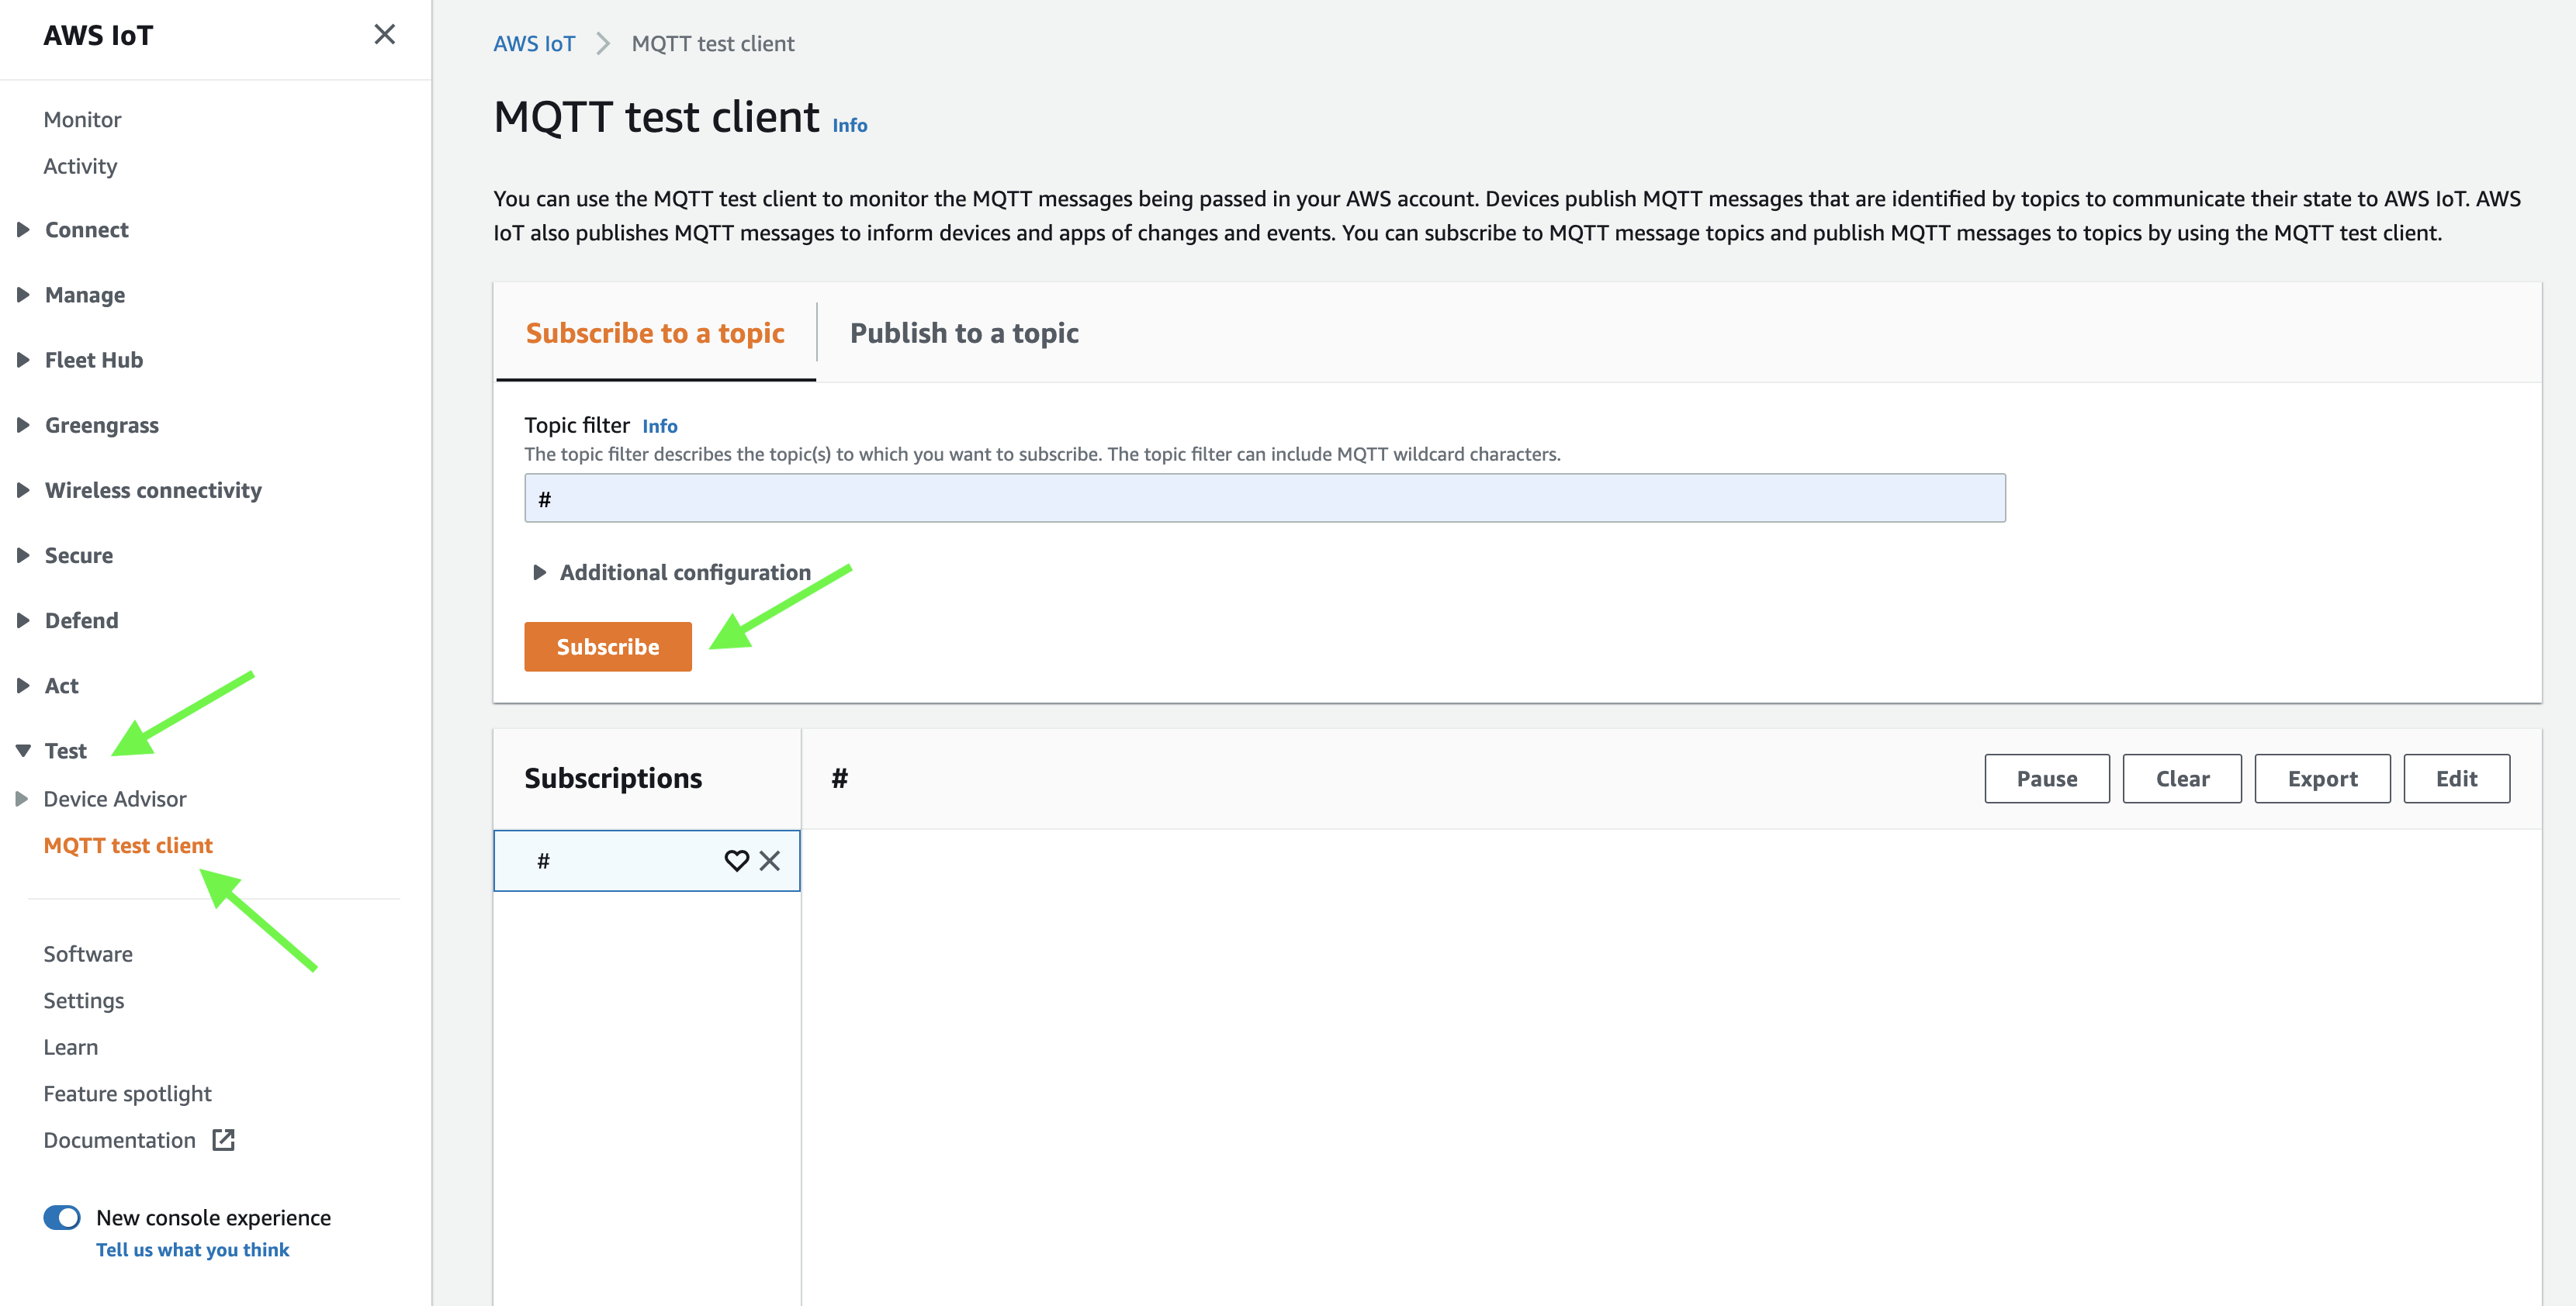Click the Subscribe button
Screen dimensions: 2576x1306
607,645
